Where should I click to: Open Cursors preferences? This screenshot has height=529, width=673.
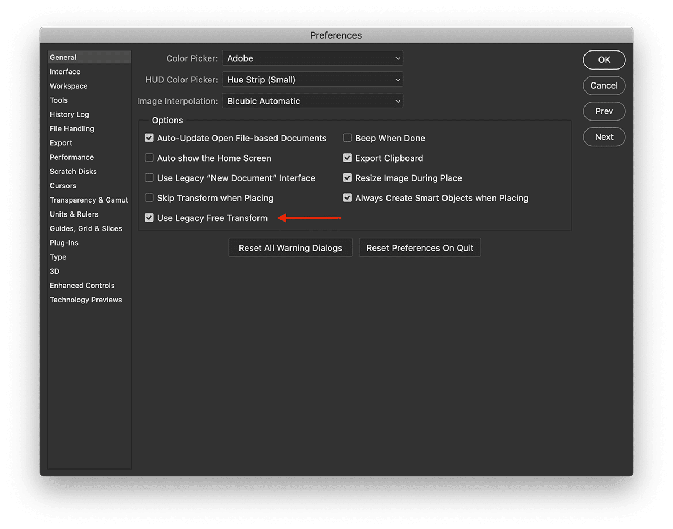pyautogui.click(x=90, y=186)
